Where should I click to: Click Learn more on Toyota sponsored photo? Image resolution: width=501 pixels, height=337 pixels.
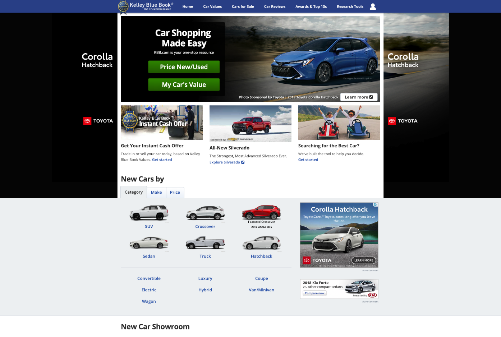pyautogui.click(x=359, y=97)
